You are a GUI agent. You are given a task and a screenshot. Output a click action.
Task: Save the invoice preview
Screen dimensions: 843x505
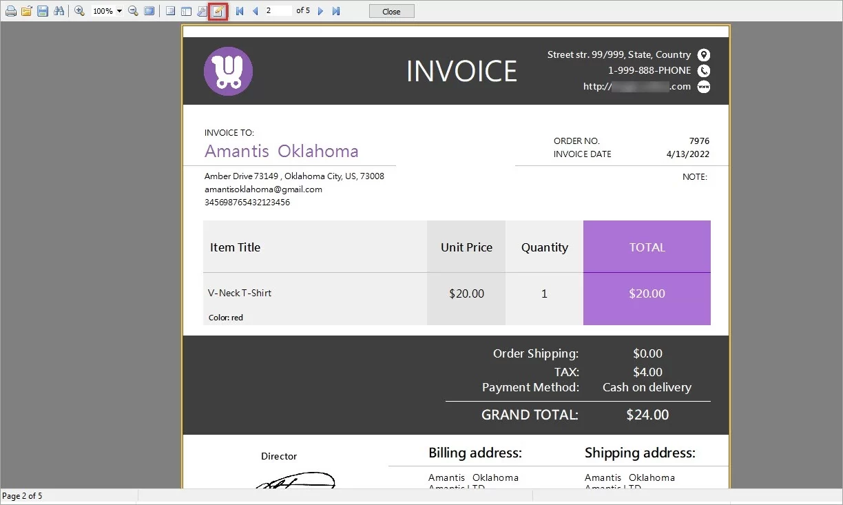(42, 10)
